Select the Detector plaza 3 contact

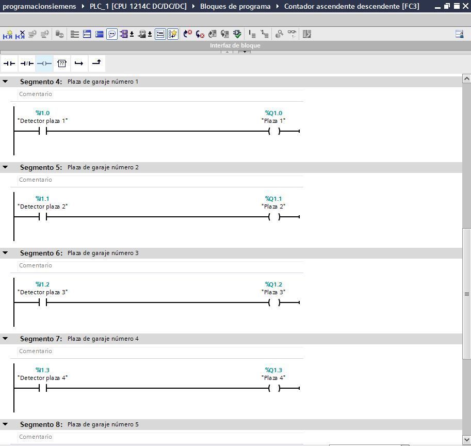tap(43, 302)
